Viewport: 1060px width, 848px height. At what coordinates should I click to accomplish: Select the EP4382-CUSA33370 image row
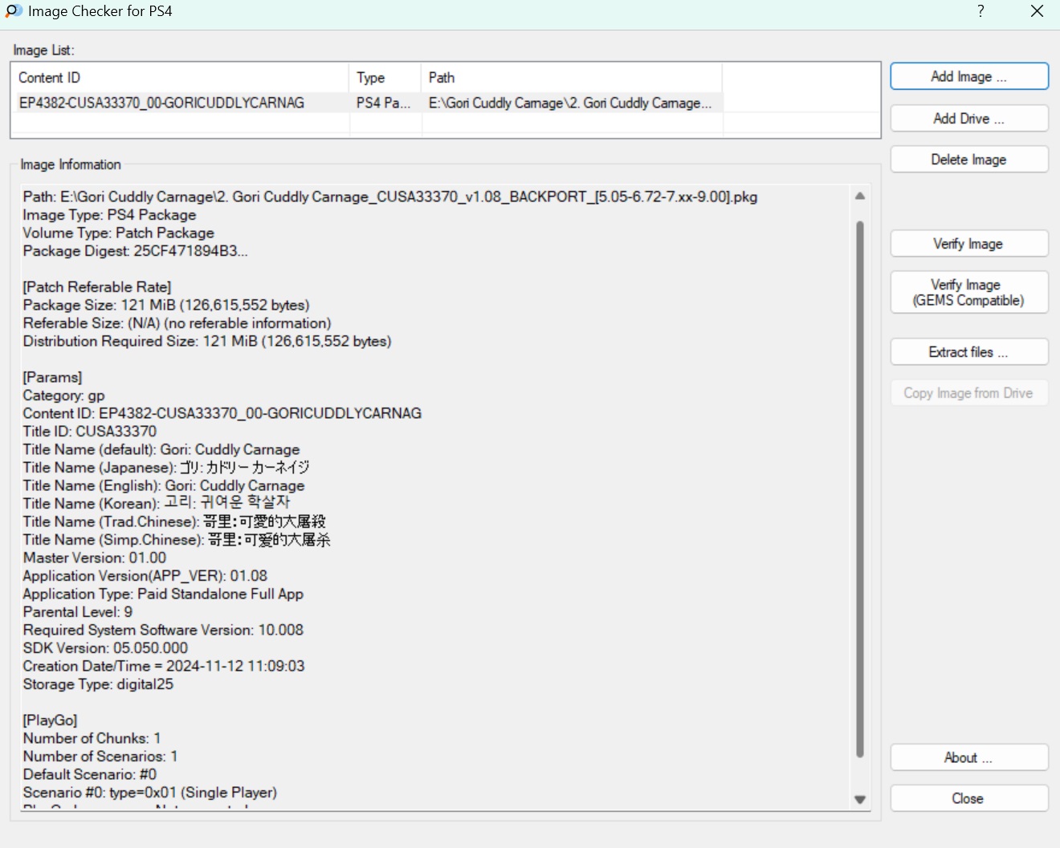pos(161,103)
